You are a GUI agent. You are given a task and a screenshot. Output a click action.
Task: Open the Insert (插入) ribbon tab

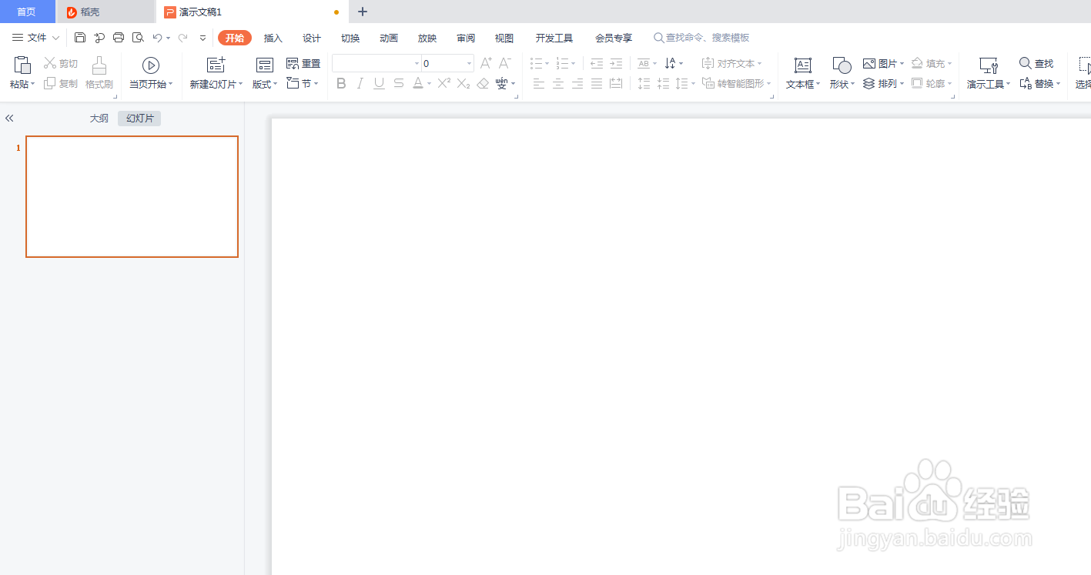tap(273, 38)
